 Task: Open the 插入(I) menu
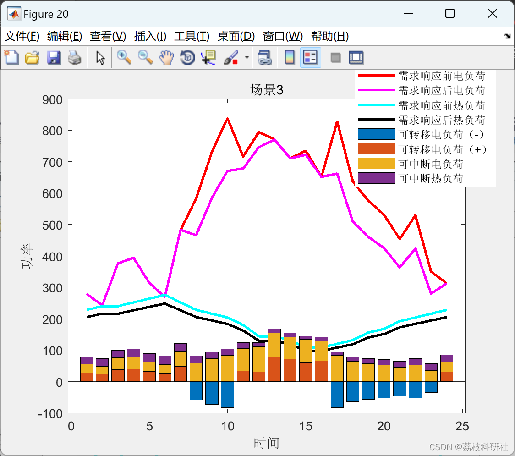tap(150, 36)
